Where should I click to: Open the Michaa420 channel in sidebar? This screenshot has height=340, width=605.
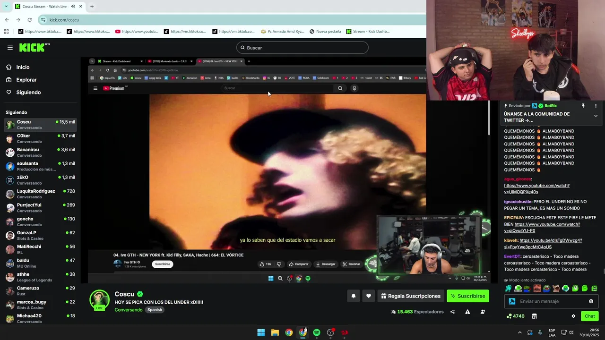(x=41, y=318)
